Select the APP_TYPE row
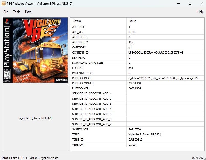 (137, 27)
